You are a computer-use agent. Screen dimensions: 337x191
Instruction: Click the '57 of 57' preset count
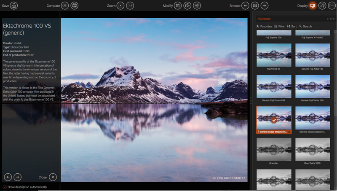tap(331, 19)
